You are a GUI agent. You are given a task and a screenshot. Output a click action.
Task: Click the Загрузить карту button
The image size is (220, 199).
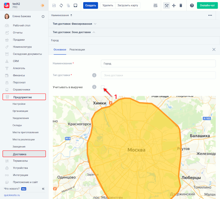128,5
